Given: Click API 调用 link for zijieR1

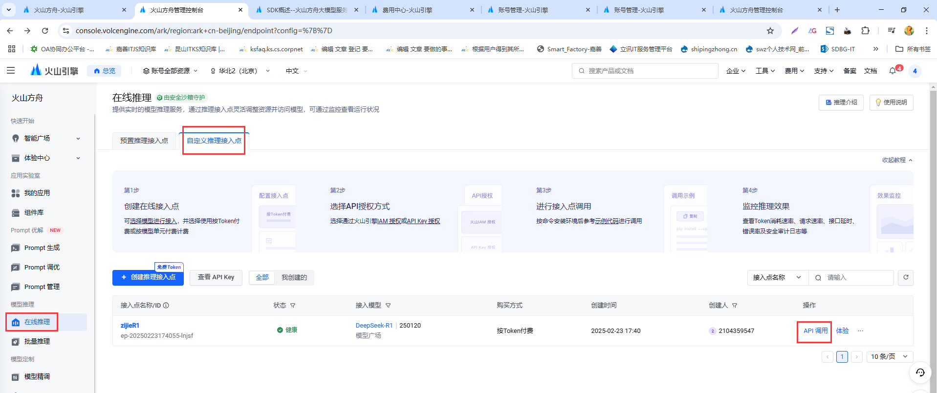Looking at the screenshot, I should (815, 331).
